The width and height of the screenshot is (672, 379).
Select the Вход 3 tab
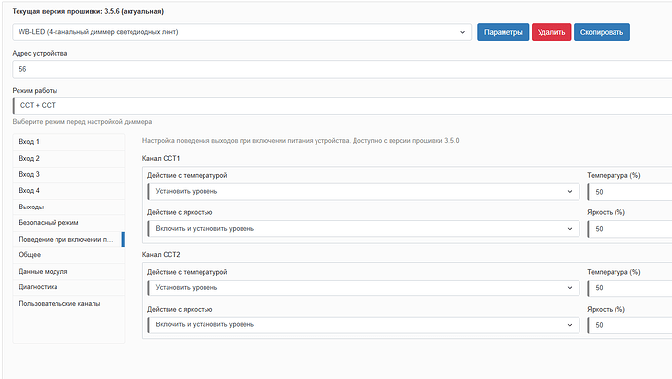(68, 174)
